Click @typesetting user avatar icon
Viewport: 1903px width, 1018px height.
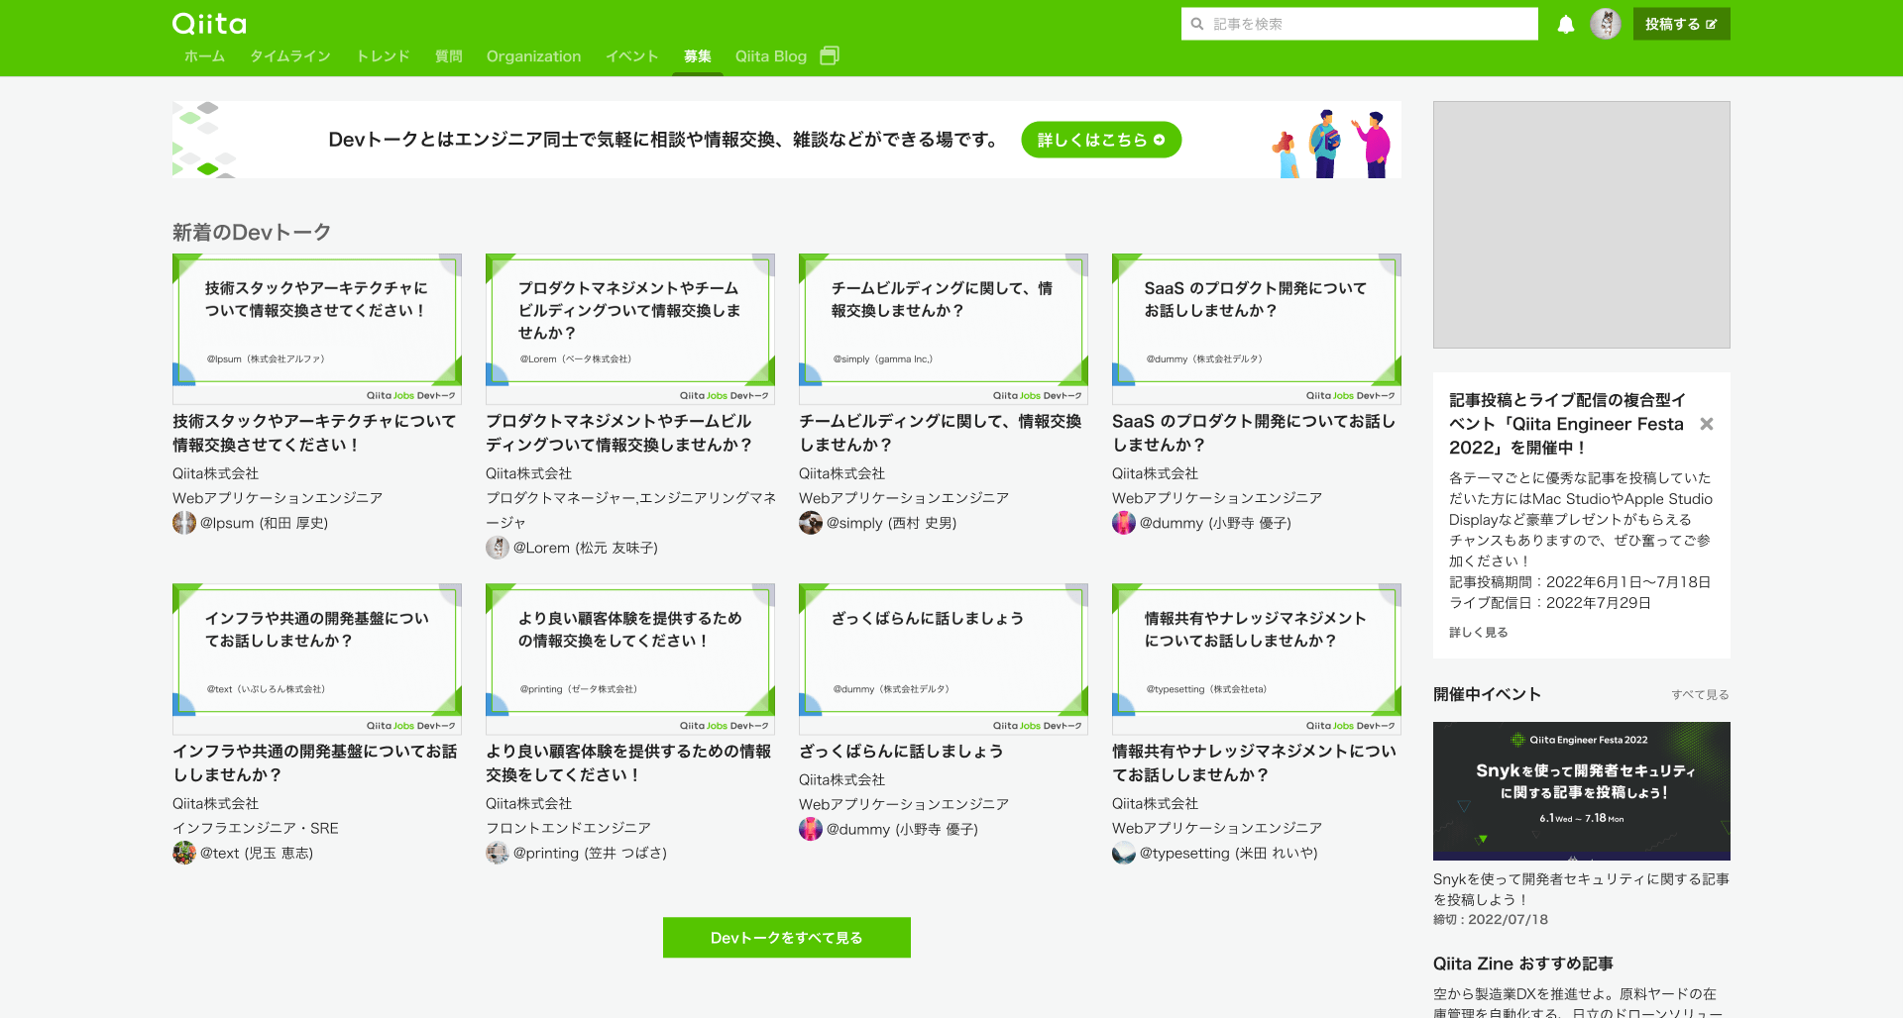point(1124,853)
